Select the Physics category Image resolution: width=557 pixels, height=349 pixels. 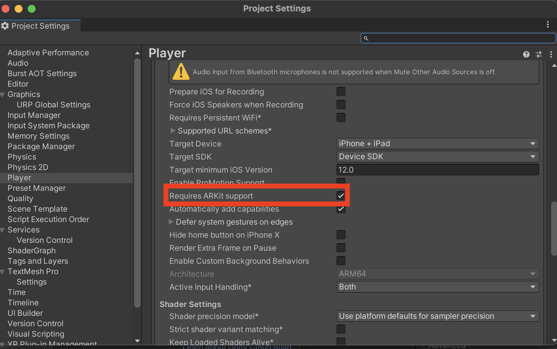click(22, 157)
